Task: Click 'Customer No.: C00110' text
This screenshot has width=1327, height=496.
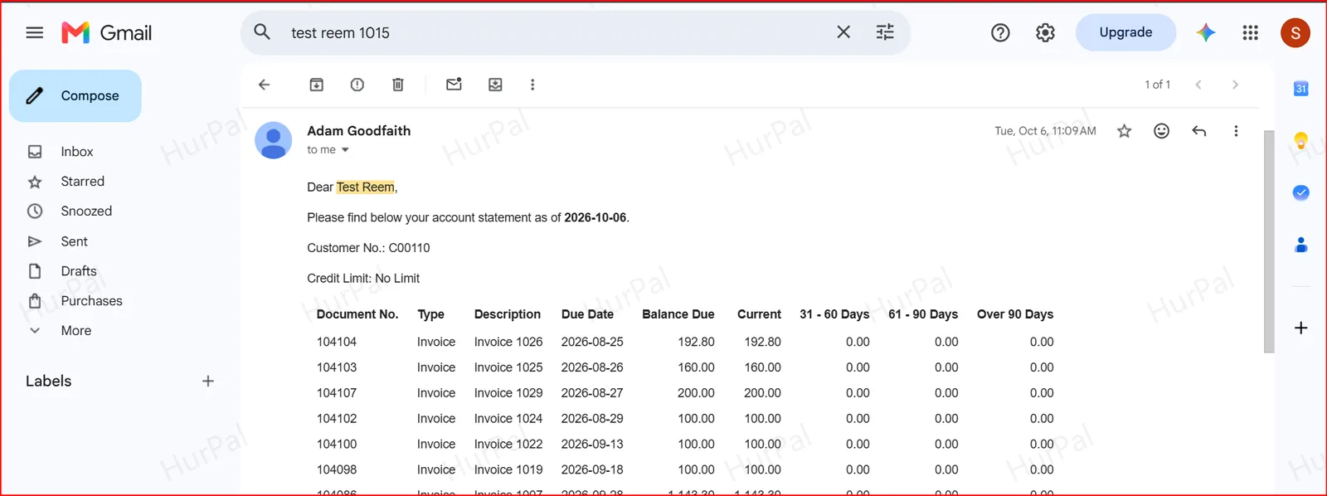Action: pyautogui.click(x=368, y=248)
